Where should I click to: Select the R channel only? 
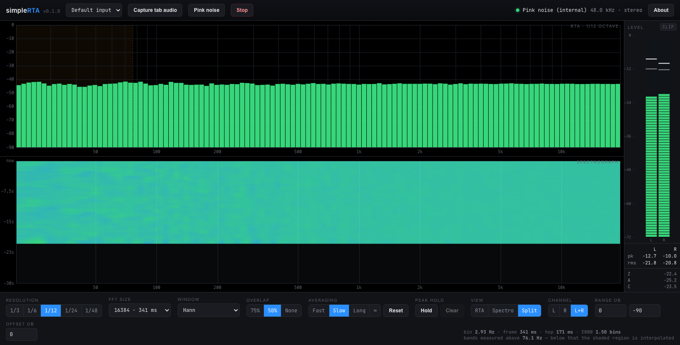click(565, 311)
